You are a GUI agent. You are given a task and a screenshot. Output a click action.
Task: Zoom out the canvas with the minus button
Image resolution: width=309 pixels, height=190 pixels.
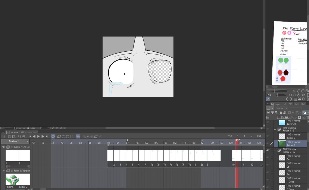coord(20,128)
